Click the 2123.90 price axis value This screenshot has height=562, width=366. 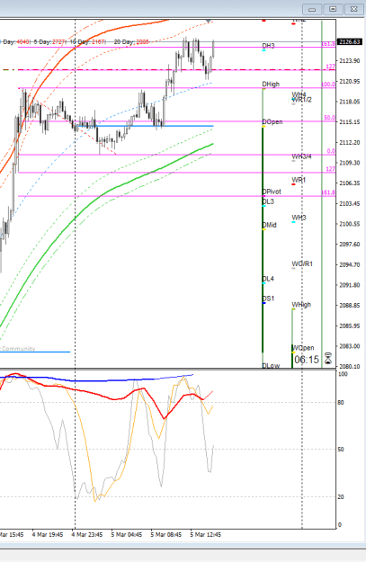click(x=350, y=61)
